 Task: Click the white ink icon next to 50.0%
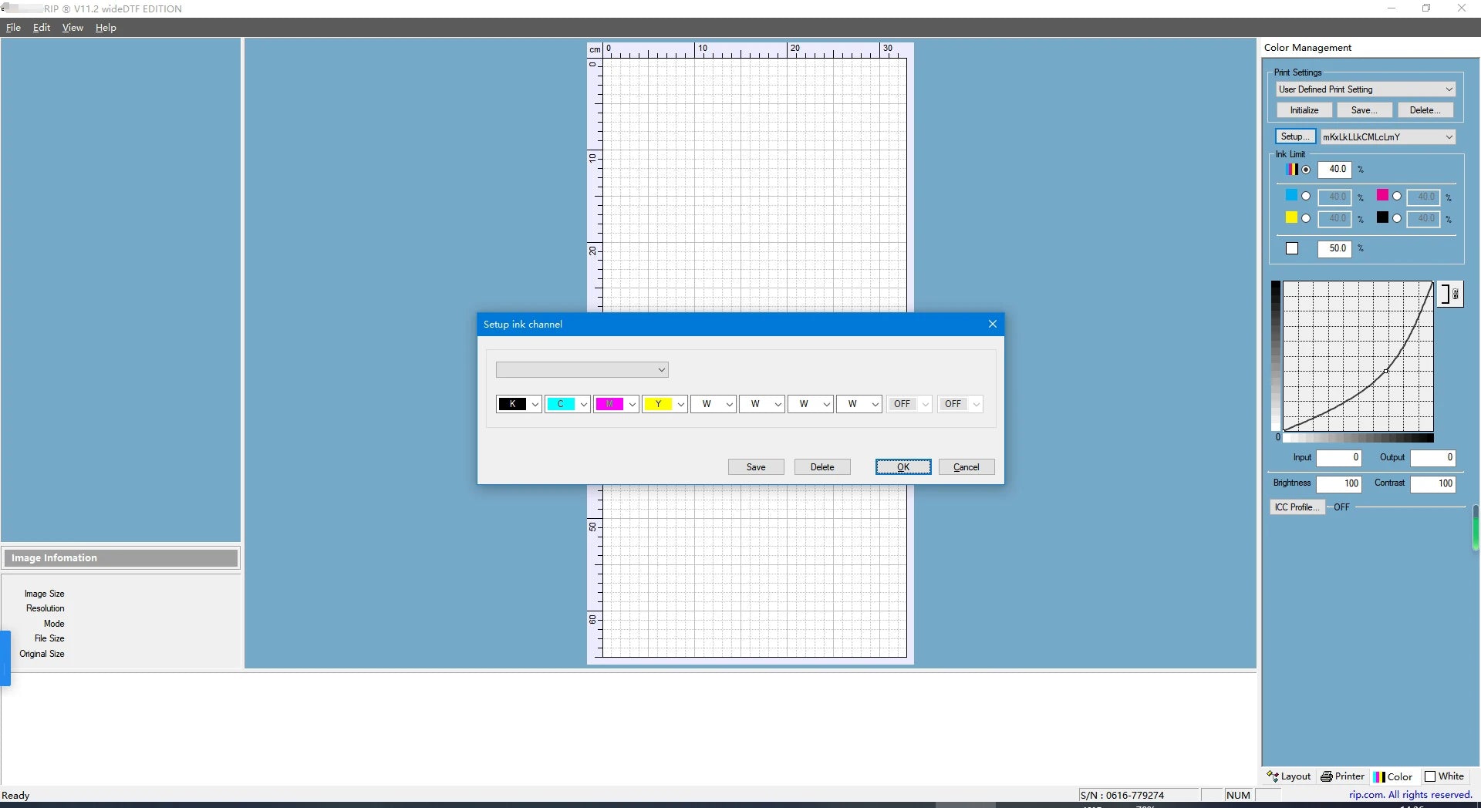coord(1292,248)
